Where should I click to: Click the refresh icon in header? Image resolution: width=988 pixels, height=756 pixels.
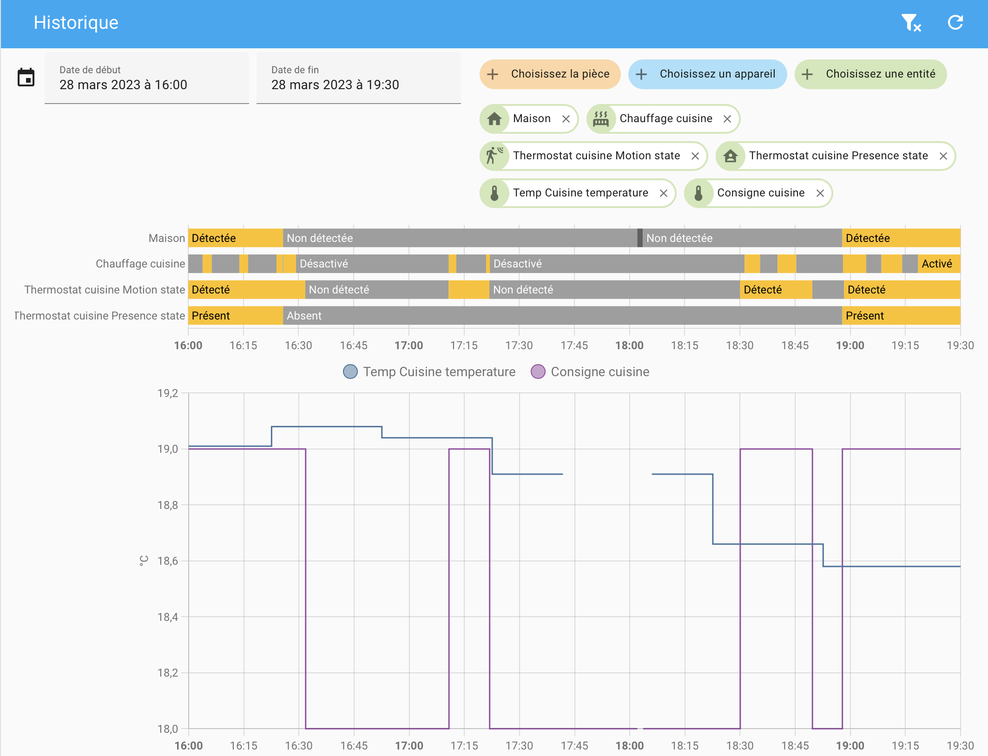[x=955, y=23]
